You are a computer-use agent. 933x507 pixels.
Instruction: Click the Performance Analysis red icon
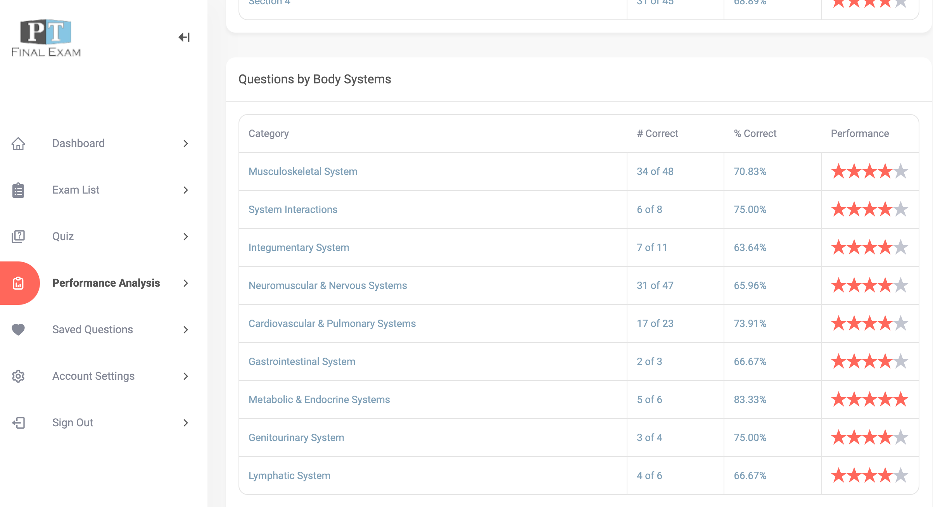[18, 283]
